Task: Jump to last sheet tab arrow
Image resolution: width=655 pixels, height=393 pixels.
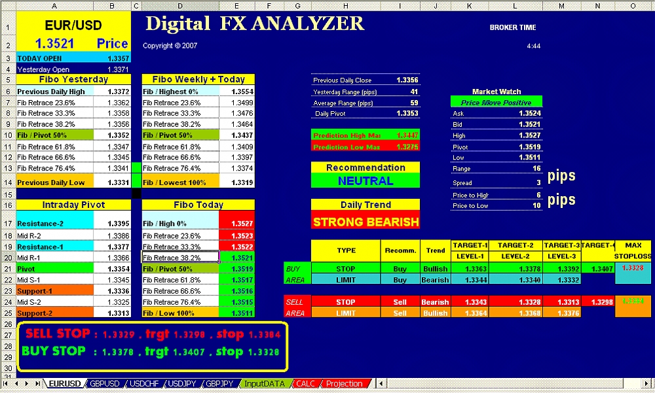Action: (x=39, y=384)
